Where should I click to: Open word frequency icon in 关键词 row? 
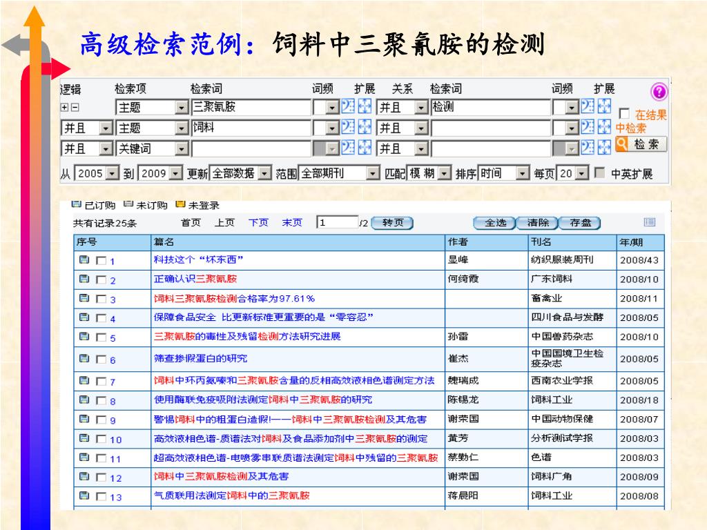[x=348, y=148]
